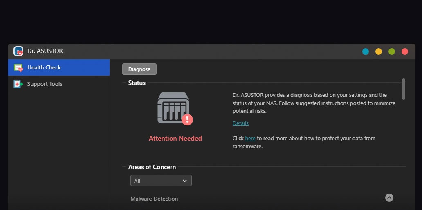
Task: Click the Dr. ASUSTOR app icon
Action: coord(18,51)
